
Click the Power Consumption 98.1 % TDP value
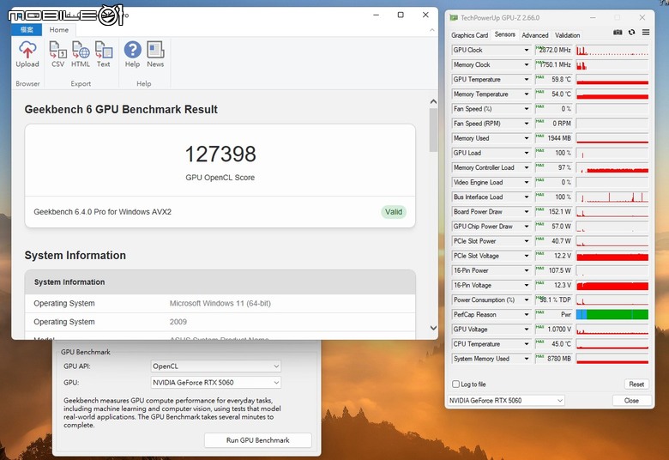point(553,300)
